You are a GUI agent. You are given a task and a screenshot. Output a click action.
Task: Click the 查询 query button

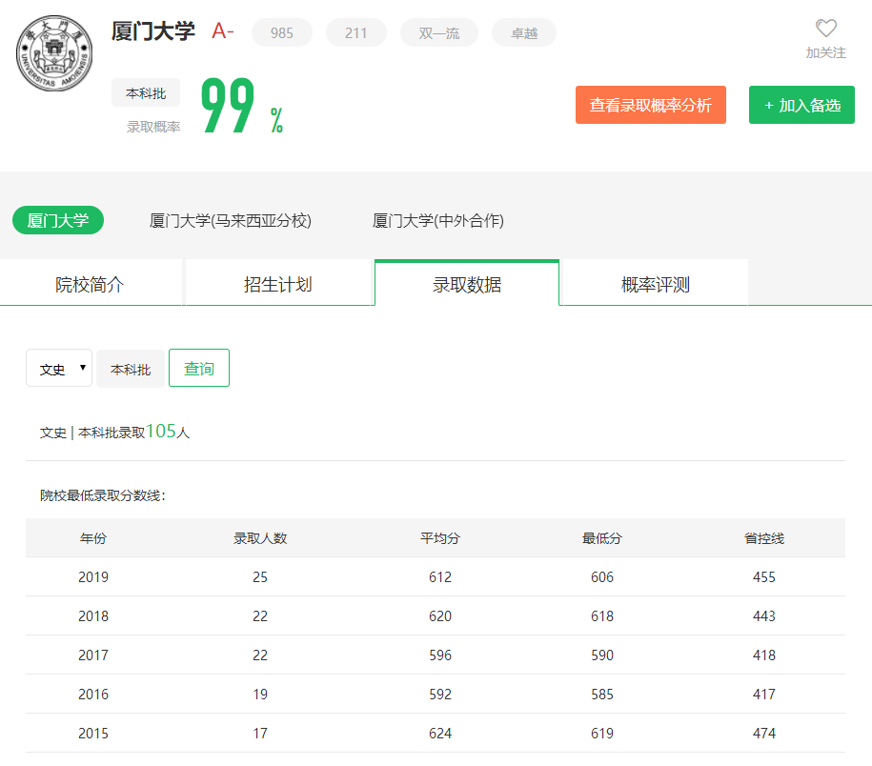(199, 368)
